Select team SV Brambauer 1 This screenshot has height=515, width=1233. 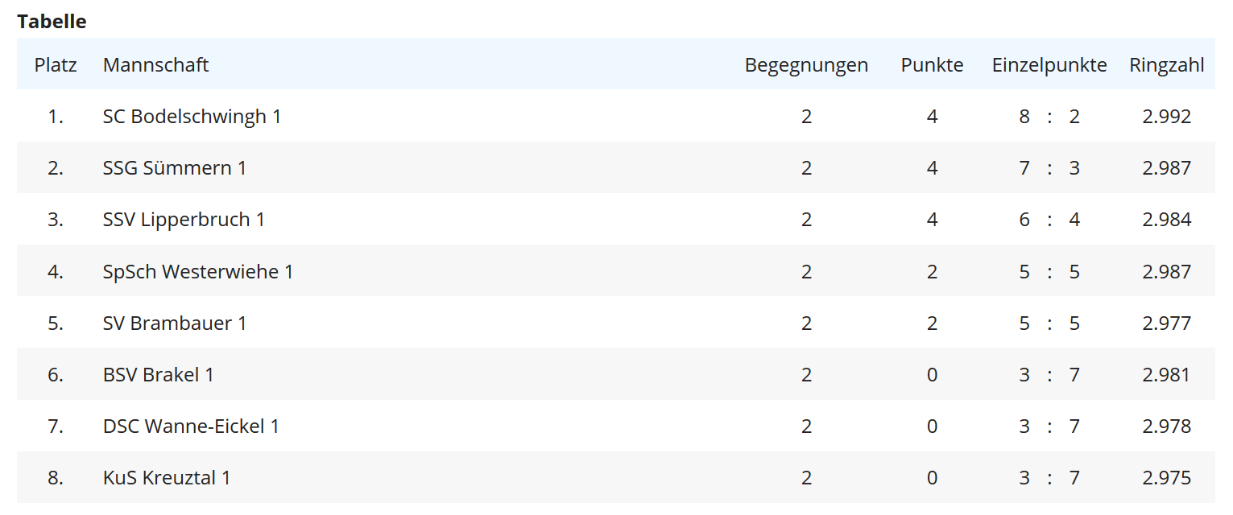175,323
